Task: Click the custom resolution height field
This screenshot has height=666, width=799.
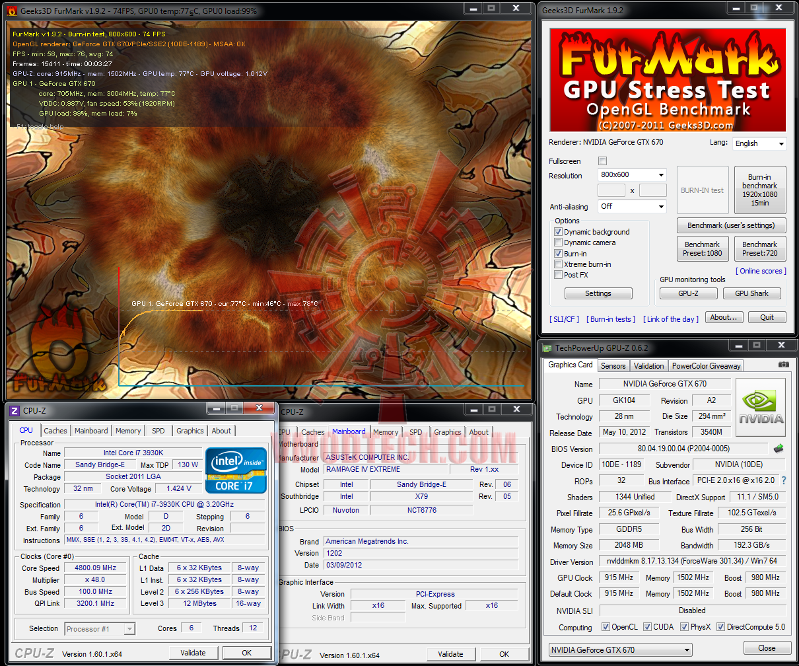Action: coord(653,190)
